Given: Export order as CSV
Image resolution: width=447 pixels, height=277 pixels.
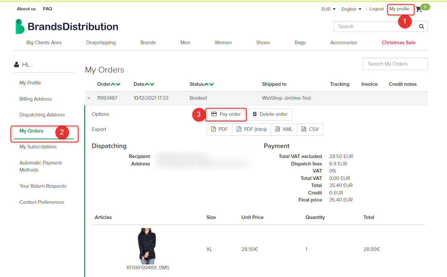Looking at the screenshot, I should tap(310, 129).
